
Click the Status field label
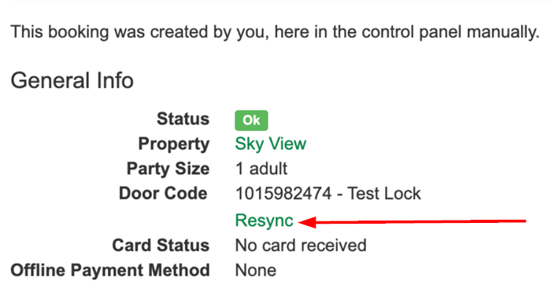183,119
